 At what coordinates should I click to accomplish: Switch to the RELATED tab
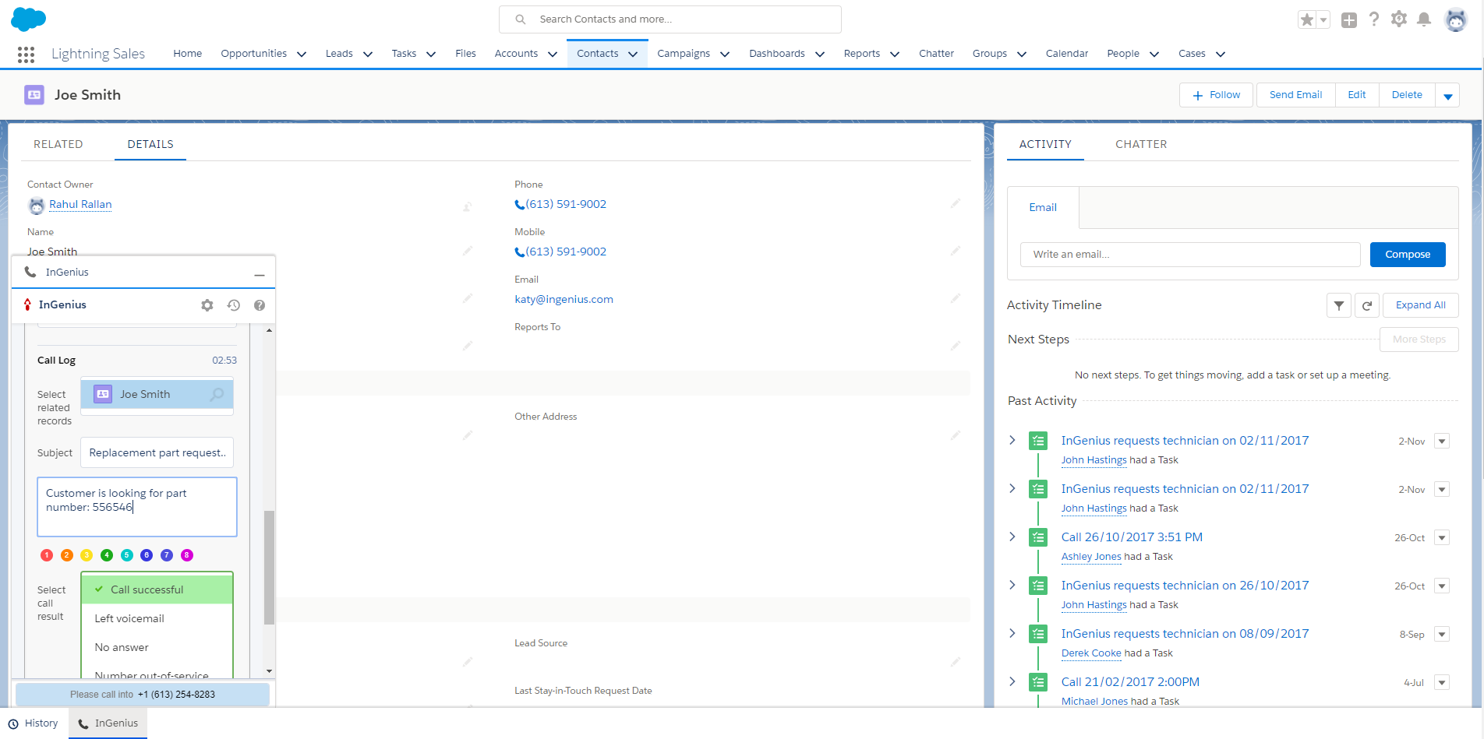pos(58,145)
